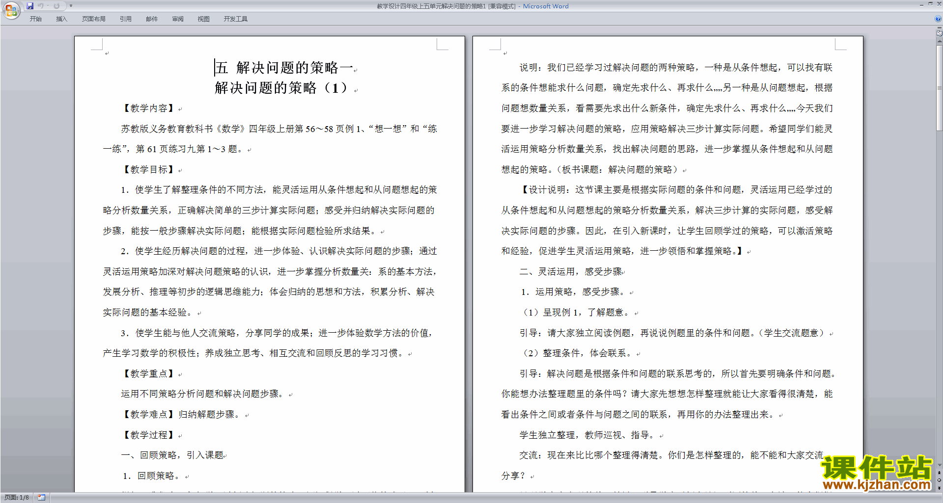Click the Next Page double-arrow button

(x=939, y=488)
